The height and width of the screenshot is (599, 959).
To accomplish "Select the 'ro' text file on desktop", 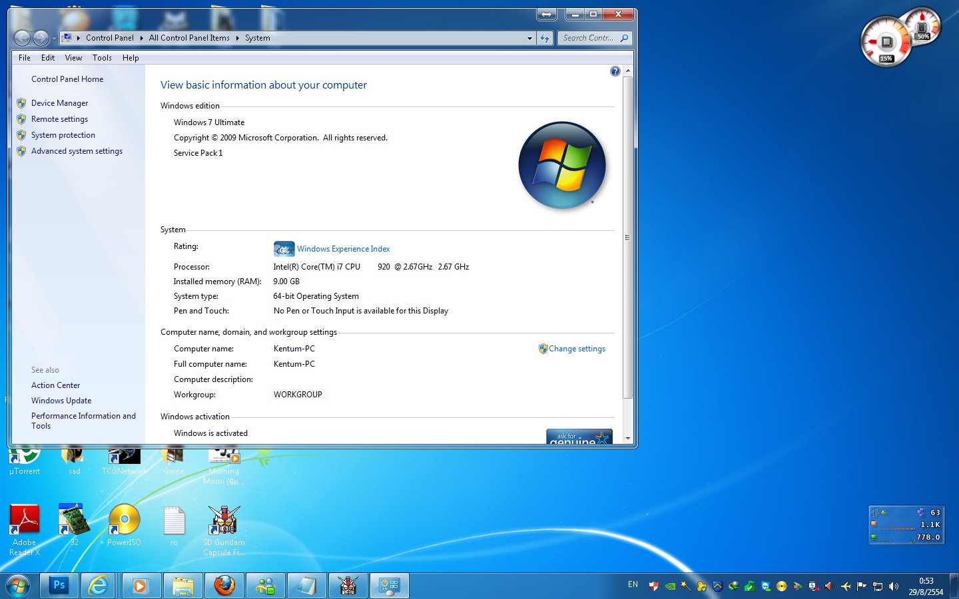I will click(174, 526).
